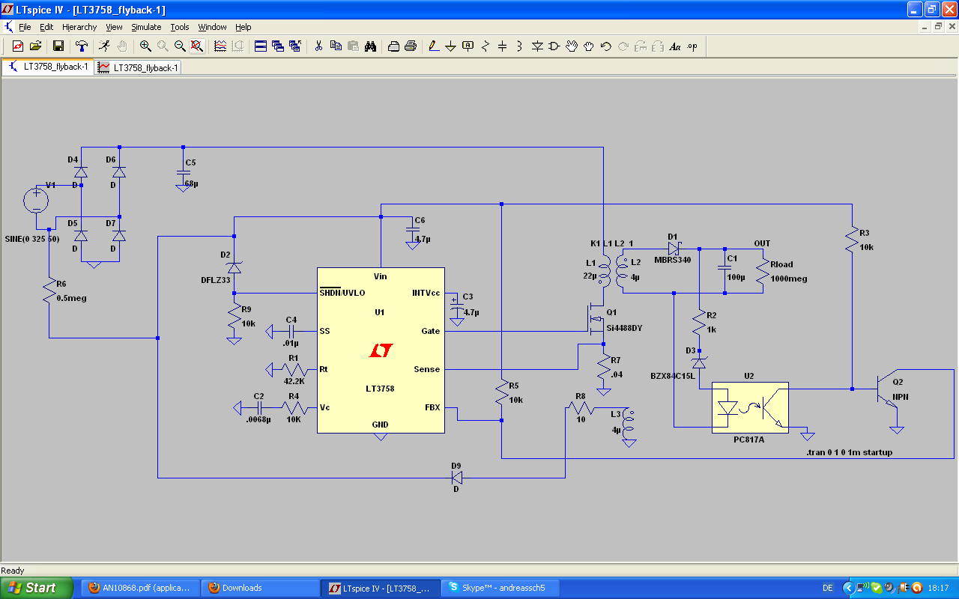Select the Move open-hand tool
The width and height of the screenshot is (959, 599).
[x=572, y=46]
